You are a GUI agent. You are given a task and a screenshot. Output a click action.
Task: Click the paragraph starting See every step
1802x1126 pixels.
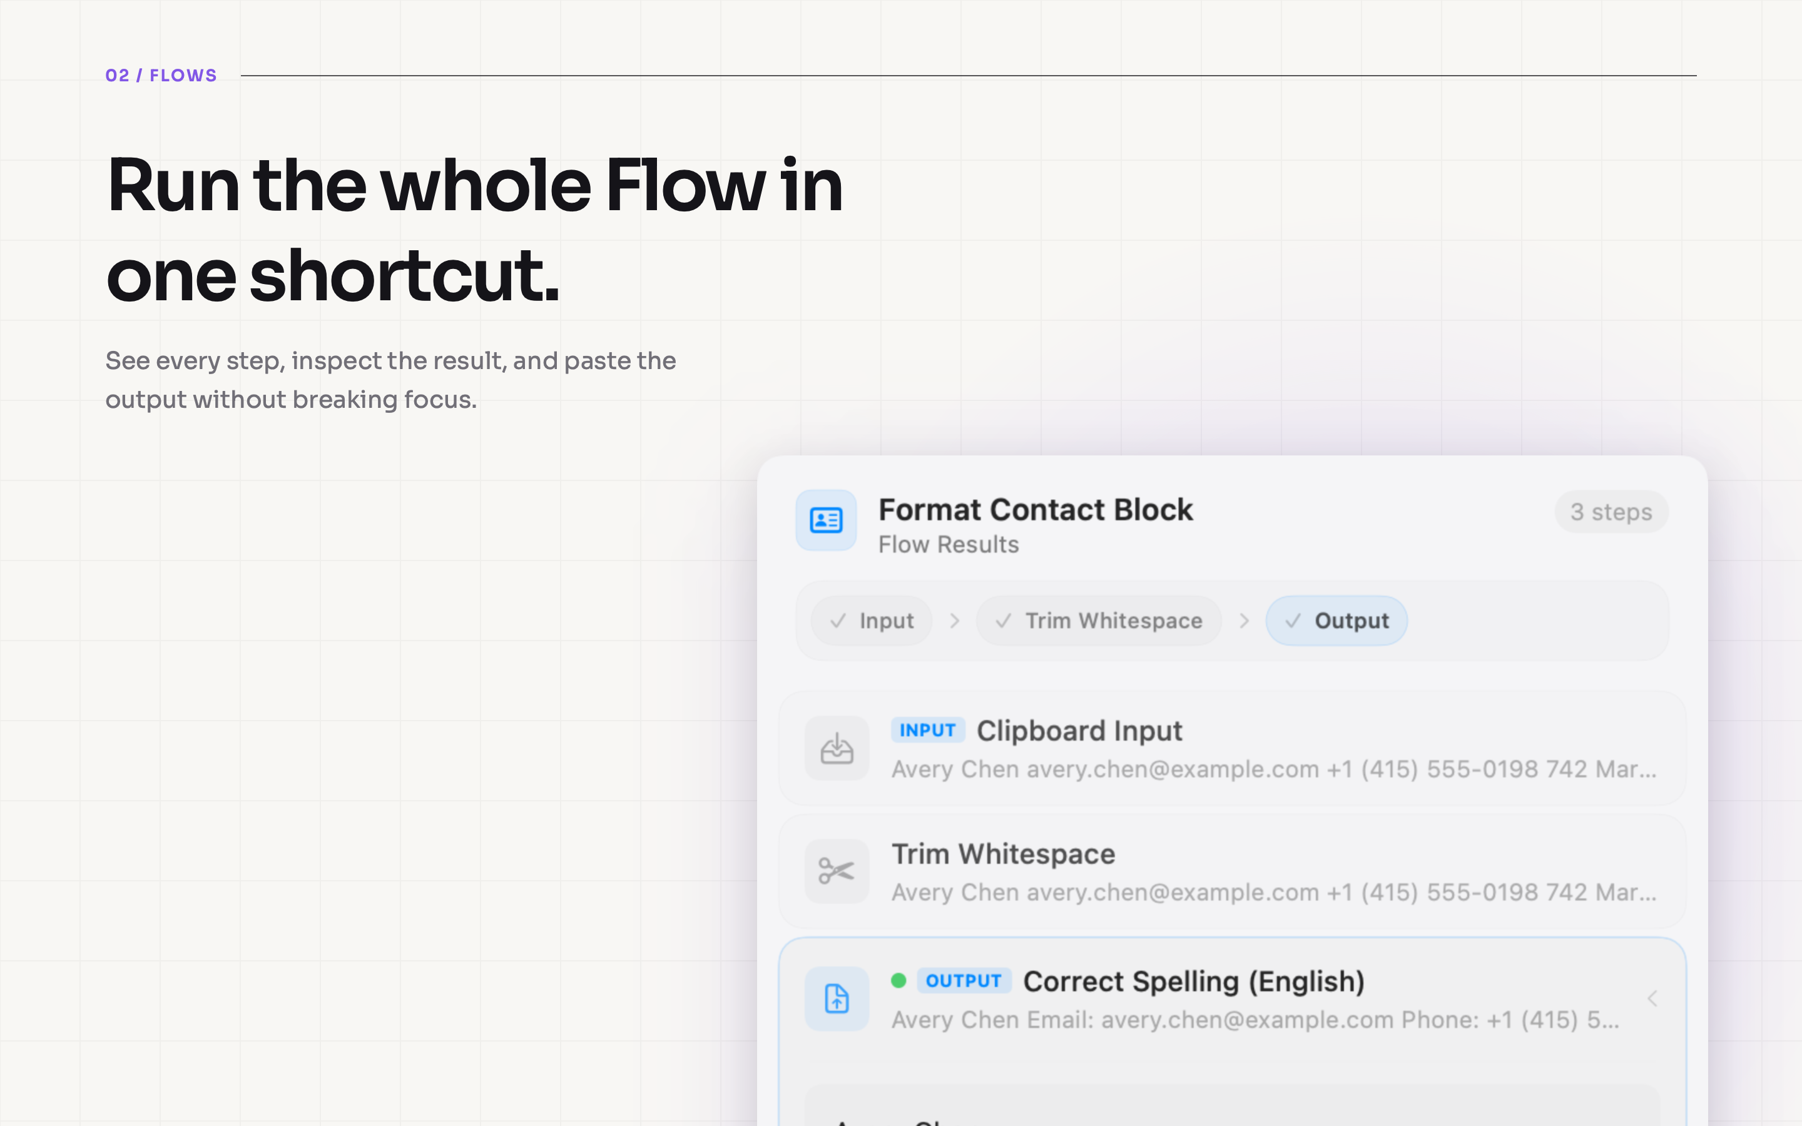coord(391,380)
